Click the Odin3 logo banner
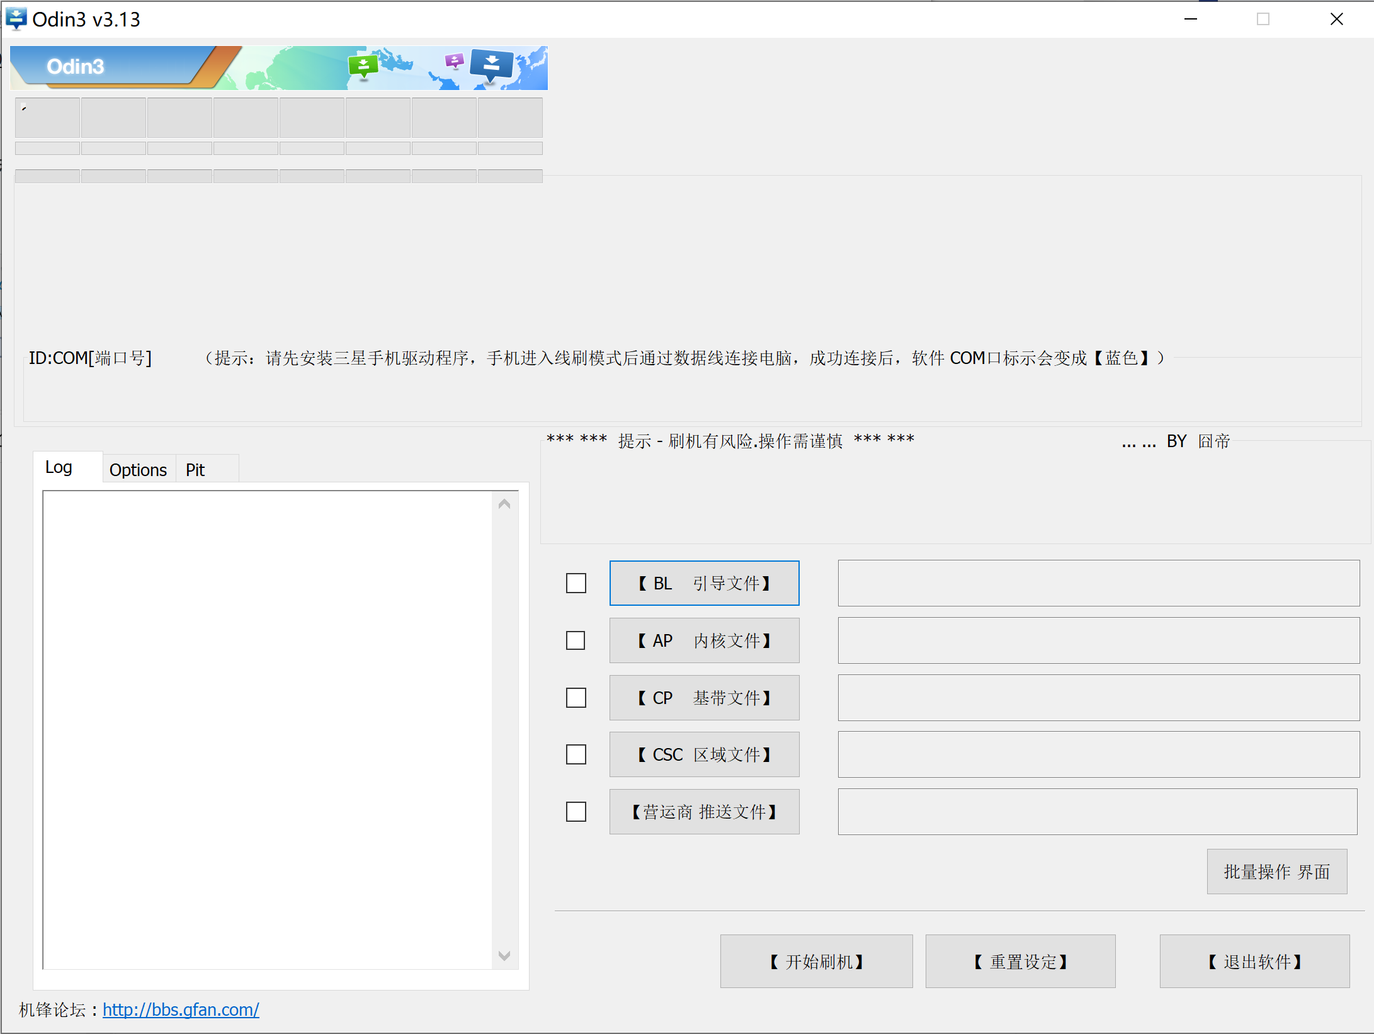1374x1034 pixels. coord(279,67)
